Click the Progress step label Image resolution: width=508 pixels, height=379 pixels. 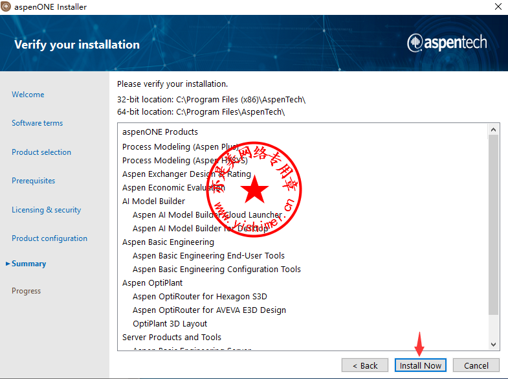27,291
